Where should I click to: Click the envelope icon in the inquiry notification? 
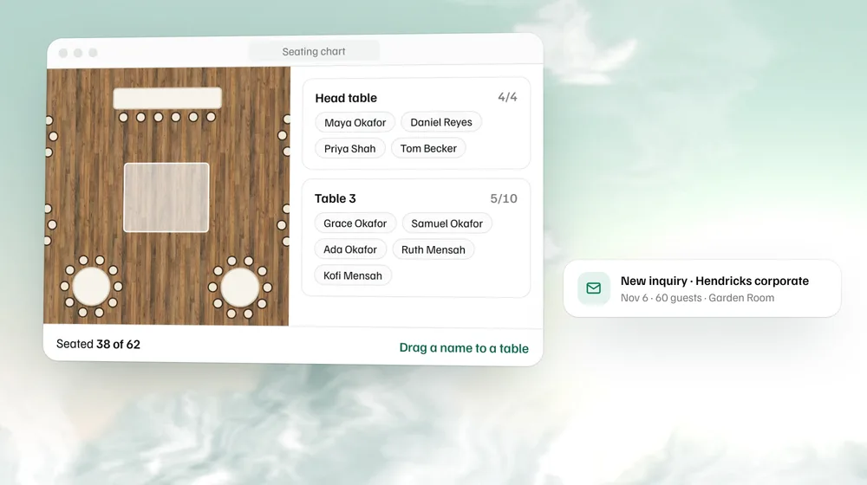point(593,288)
